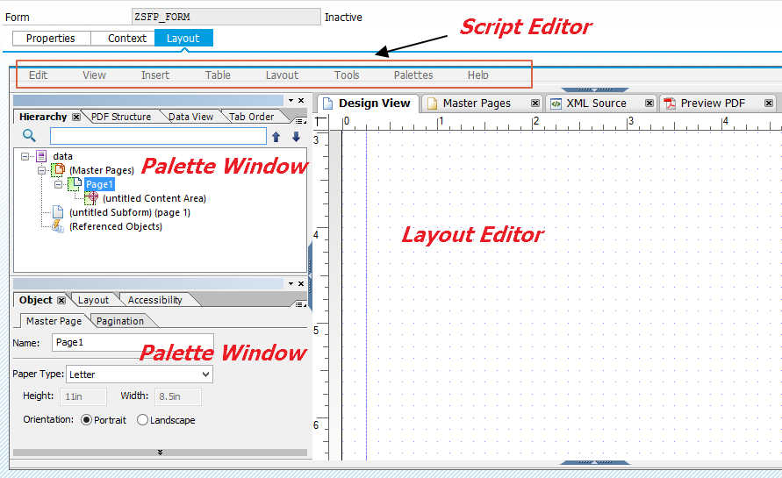Close the Hierarchy palette tab with its x
The height and width of the screenshot is (478, 782).
76,117
